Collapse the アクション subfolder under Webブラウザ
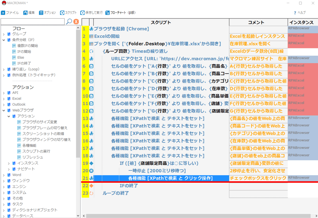 9,116
